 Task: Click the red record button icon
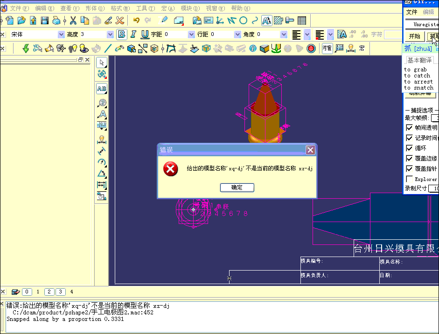click(311, 49)
